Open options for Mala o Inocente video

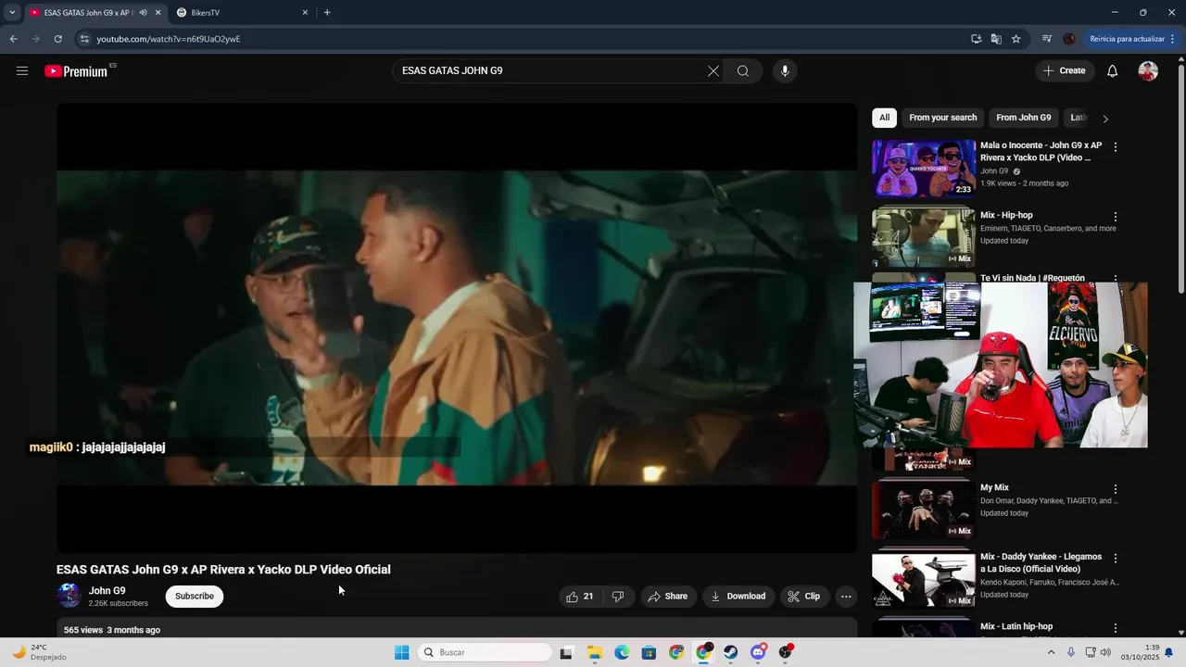point(1116,147)
